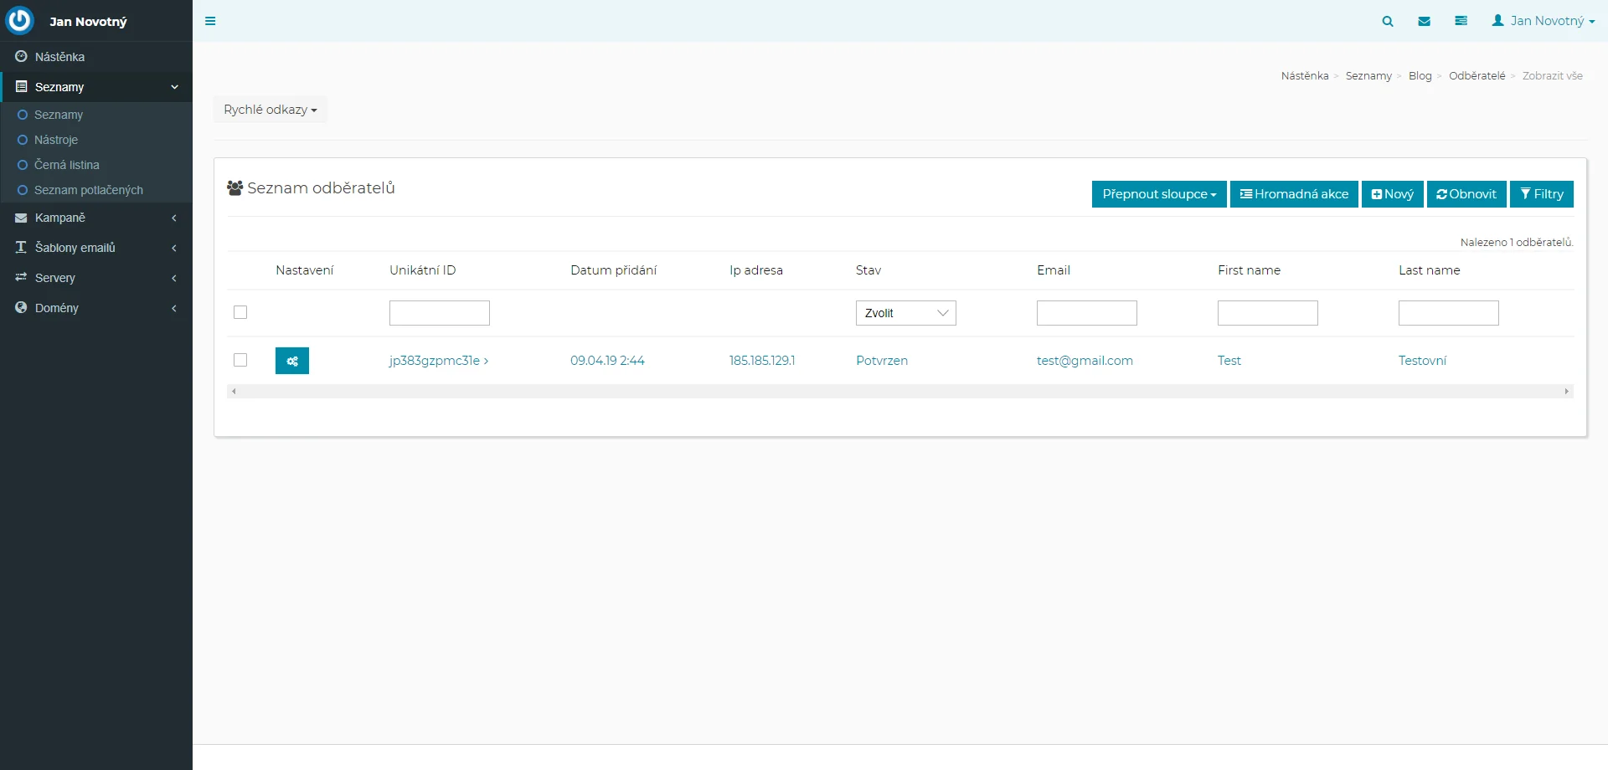The width and height of the screenshot is (1608, 770).
Task: Expand the Kampaně sidebar menu
Action: point(95,218)
